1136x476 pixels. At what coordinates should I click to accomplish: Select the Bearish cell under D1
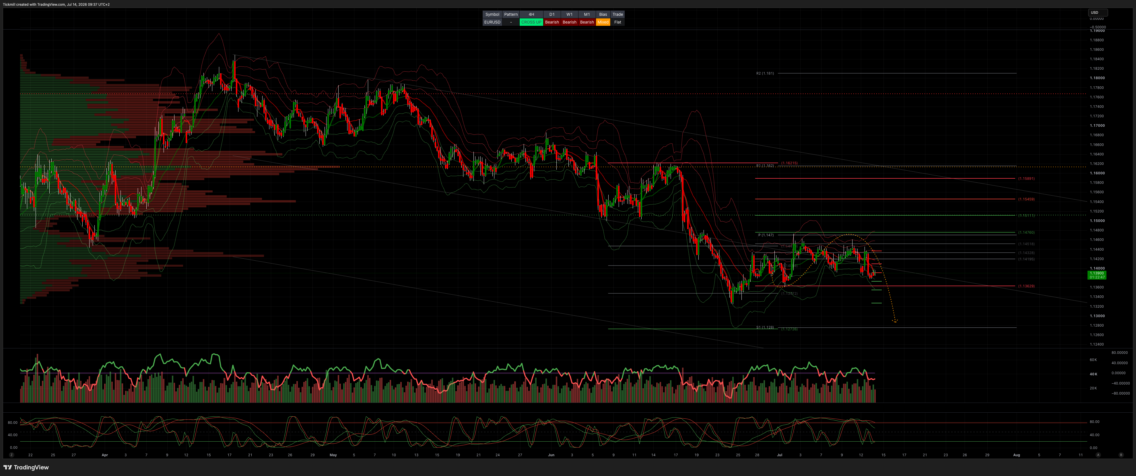(x=552, y=22)
